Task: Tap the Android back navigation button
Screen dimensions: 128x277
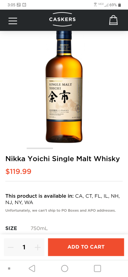Action: coord(32,268)
